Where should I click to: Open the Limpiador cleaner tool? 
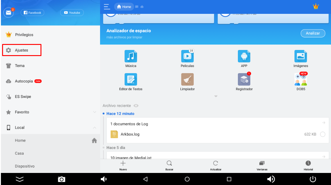click(x=187, y=80)
